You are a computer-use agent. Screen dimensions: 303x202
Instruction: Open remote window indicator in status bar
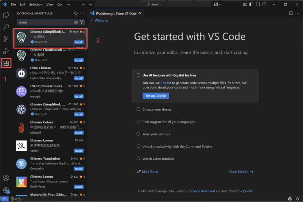click(4, 199)
